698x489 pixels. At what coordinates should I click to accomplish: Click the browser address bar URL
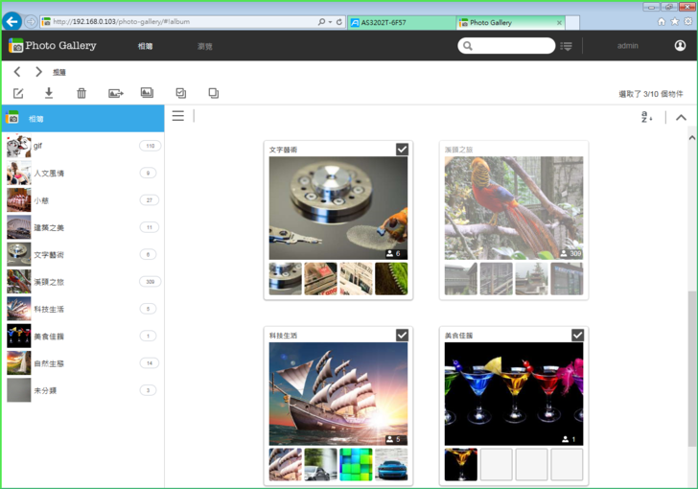pos(121,21)
